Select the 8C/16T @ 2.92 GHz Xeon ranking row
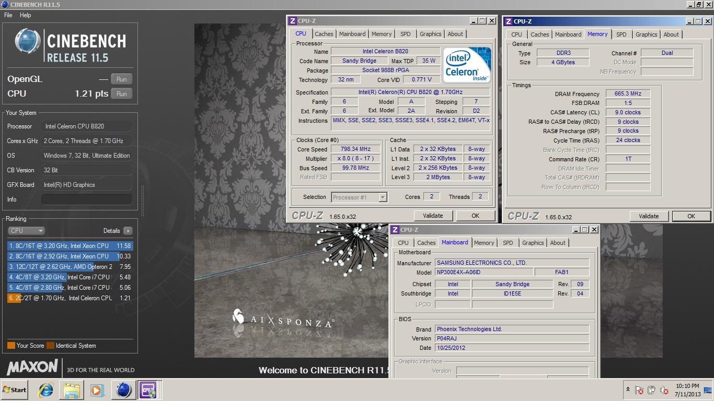Screen dimensions: 714x401 (70, 256)
